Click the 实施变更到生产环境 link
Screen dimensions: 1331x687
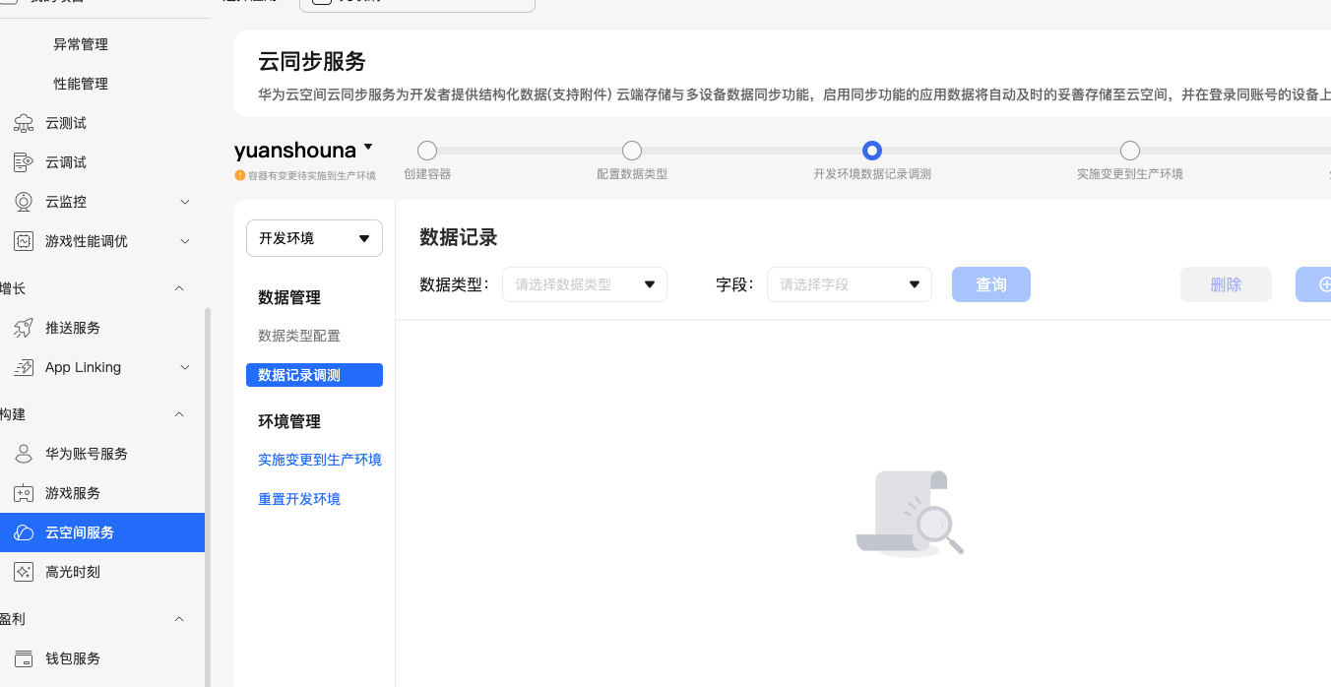[320, 460]
